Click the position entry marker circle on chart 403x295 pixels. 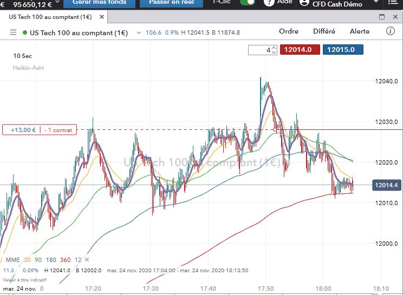tap(275, 130)
